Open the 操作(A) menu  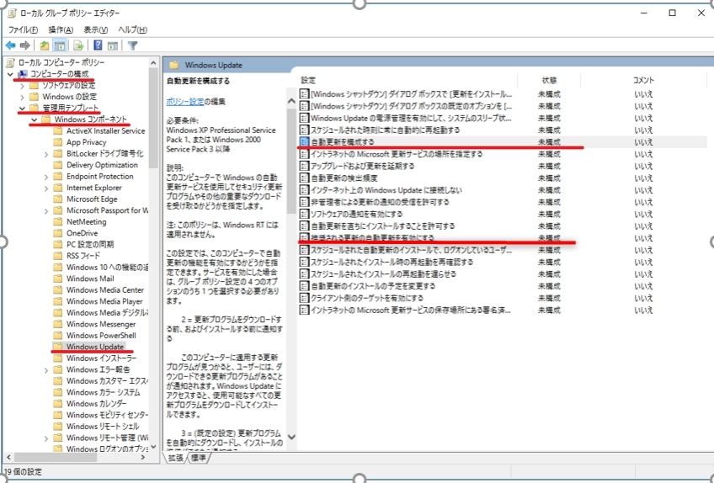[61, 29]
